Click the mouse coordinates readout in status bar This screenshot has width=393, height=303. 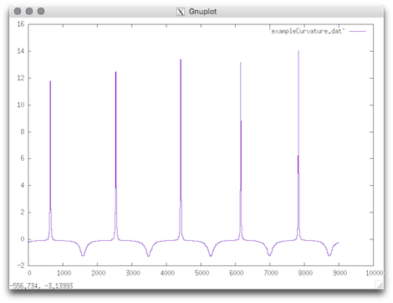[41, 285]
